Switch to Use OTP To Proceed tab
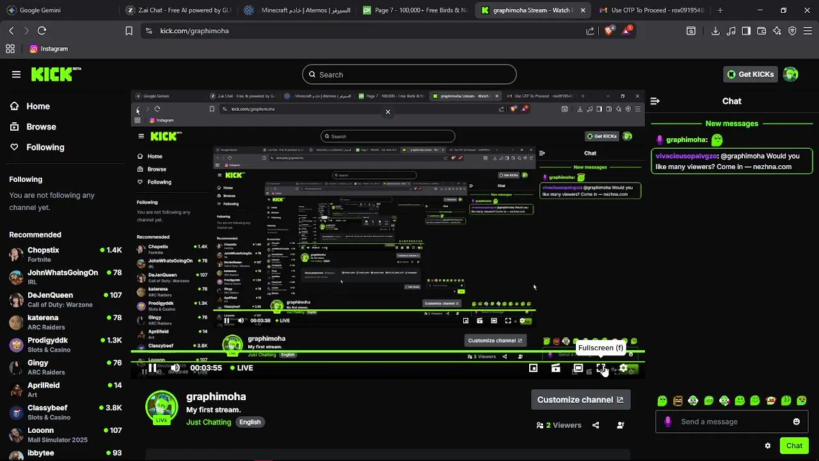 (651, 10)
